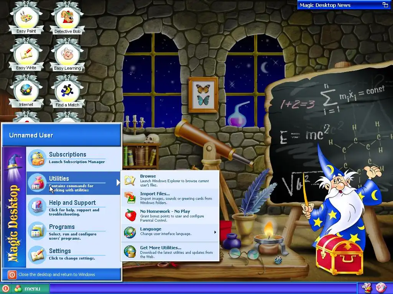Select Subscriptions menu entry

coord(74,158)
